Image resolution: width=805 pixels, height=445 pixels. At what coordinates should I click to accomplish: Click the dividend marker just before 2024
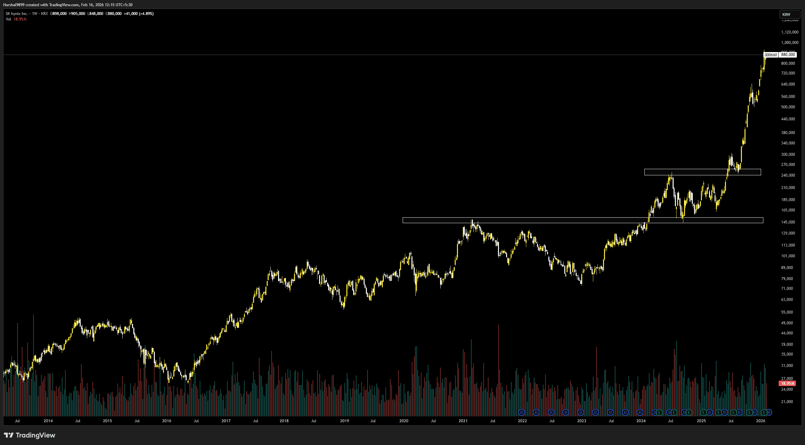pyautogui.click(x=640, y=412)
